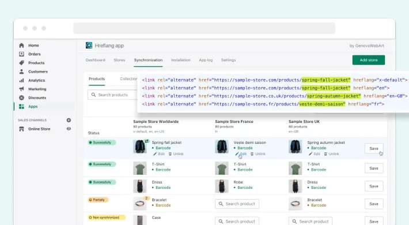The image size is (409, 225).
Task: Select the Products sub-tab
Action: [97, 79]
